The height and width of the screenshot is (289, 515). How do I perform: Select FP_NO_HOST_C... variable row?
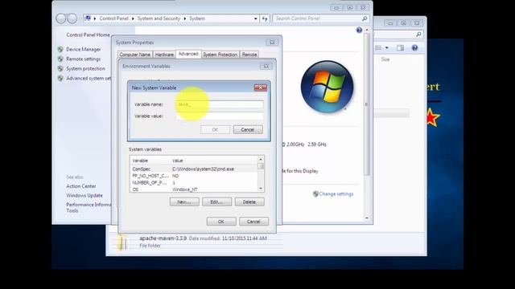tap(194, 176)
